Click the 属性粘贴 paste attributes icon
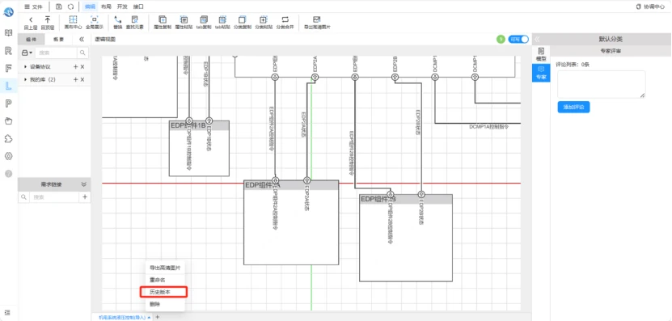672x321 pixels. coord(184,19)
